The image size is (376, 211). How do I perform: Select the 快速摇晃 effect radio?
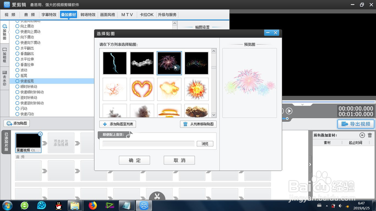17,81
